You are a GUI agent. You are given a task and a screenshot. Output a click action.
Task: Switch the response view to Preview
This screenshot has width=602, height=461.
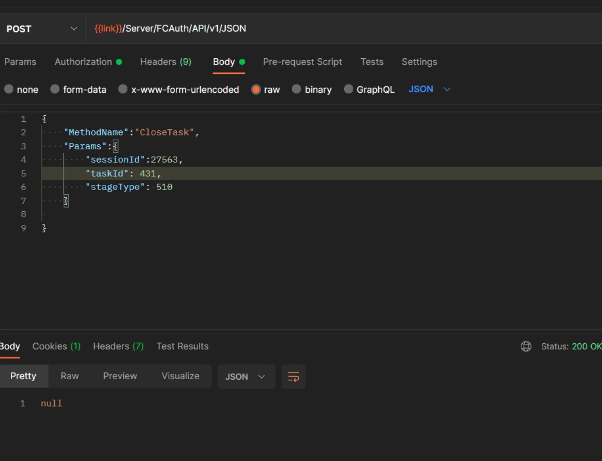120,376
